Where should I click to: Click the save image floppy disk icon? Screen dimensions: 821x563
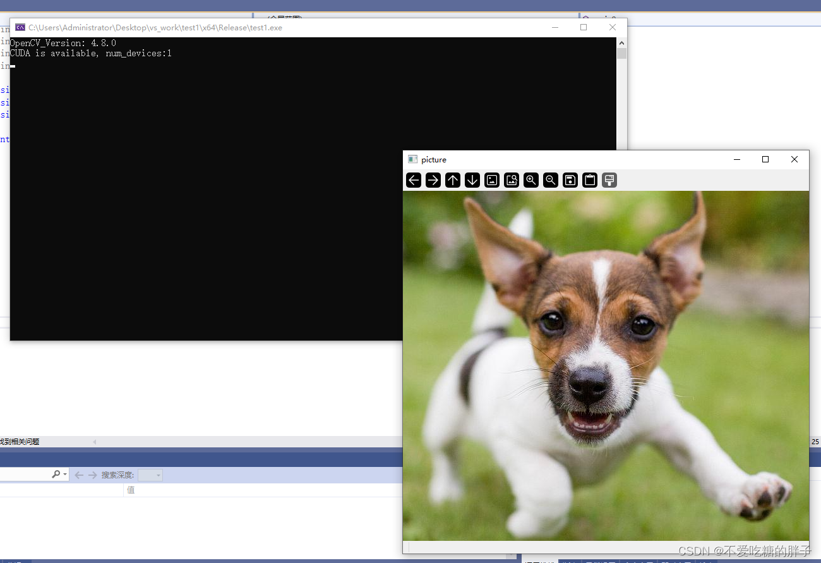click(570, 180)
